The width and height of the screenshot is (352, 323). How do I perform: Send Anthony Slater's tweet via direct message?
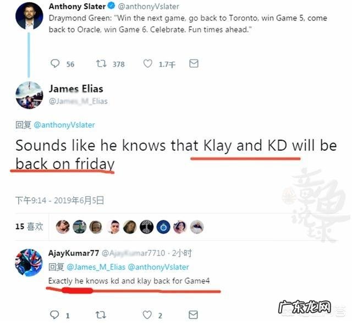[194, 64]
